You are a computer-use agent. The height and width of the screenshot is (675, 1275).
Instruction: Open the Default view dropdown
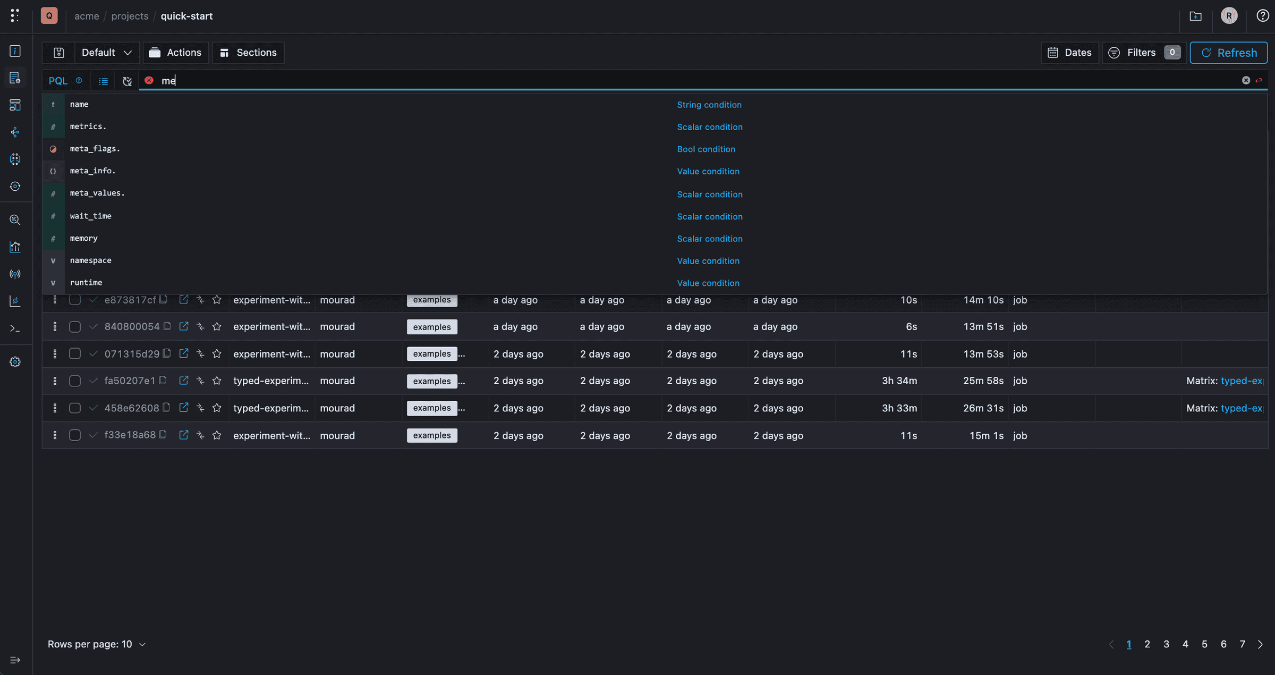pos(105,52)
